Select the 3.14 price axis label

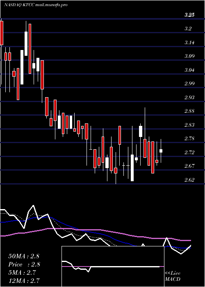189,43
